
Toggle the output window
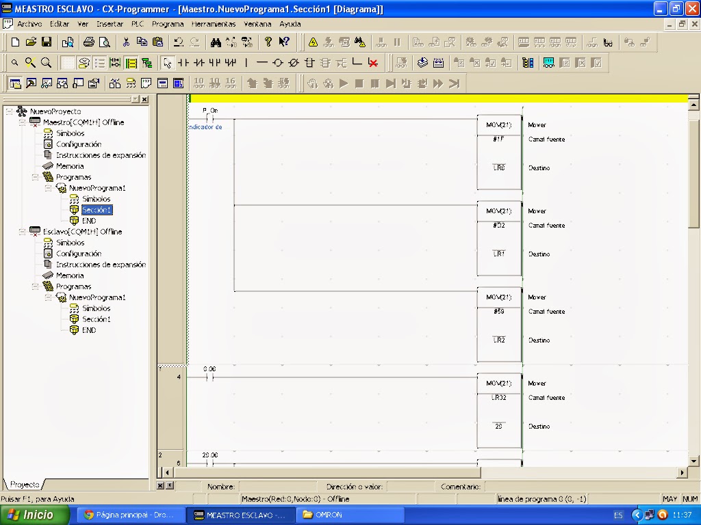(x=31, y=83)
